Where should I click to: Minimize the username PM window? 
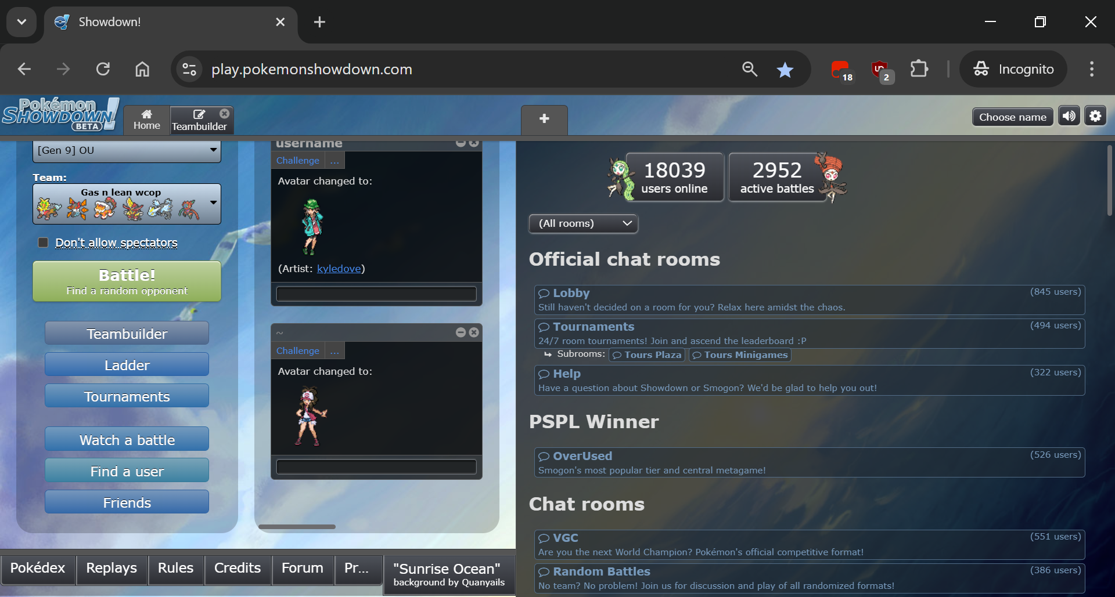click(x=461, y=143)
